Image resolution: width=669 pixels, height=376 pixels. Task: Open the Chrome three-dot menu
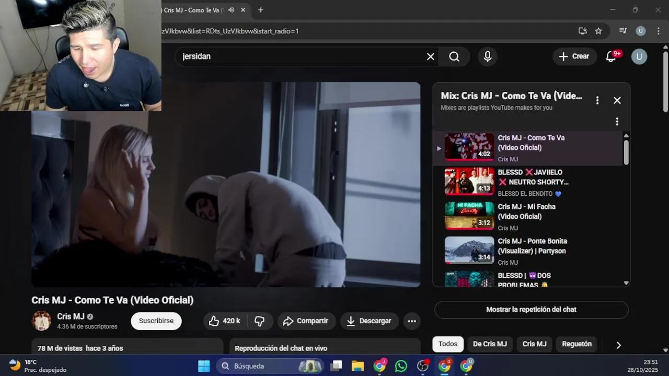[658, 31]
